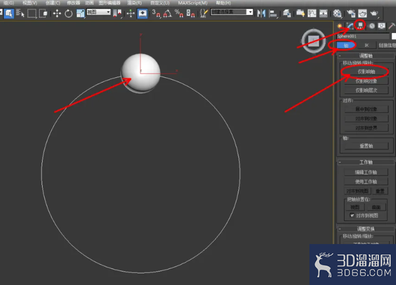Click the Sphere001 object name field

pyautogui.click(x=363, y=36)
